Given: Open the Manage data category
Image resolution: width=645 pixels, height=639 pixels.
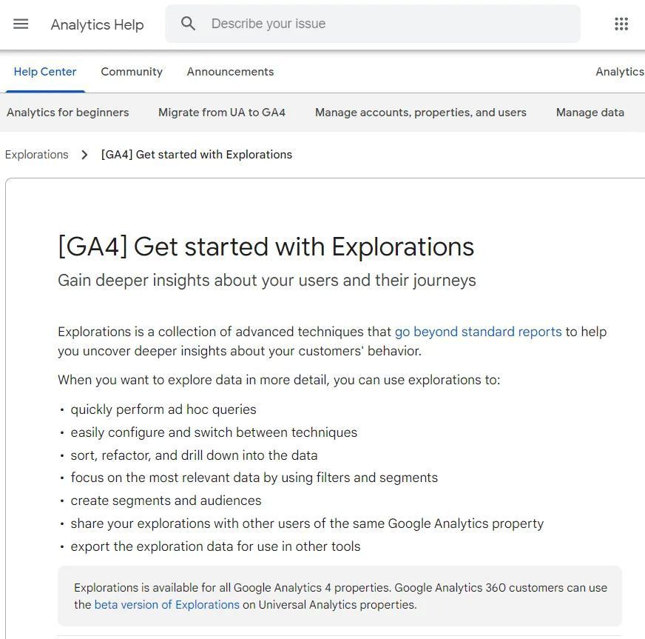Looking at the screenshot, I should pos(590,113).
